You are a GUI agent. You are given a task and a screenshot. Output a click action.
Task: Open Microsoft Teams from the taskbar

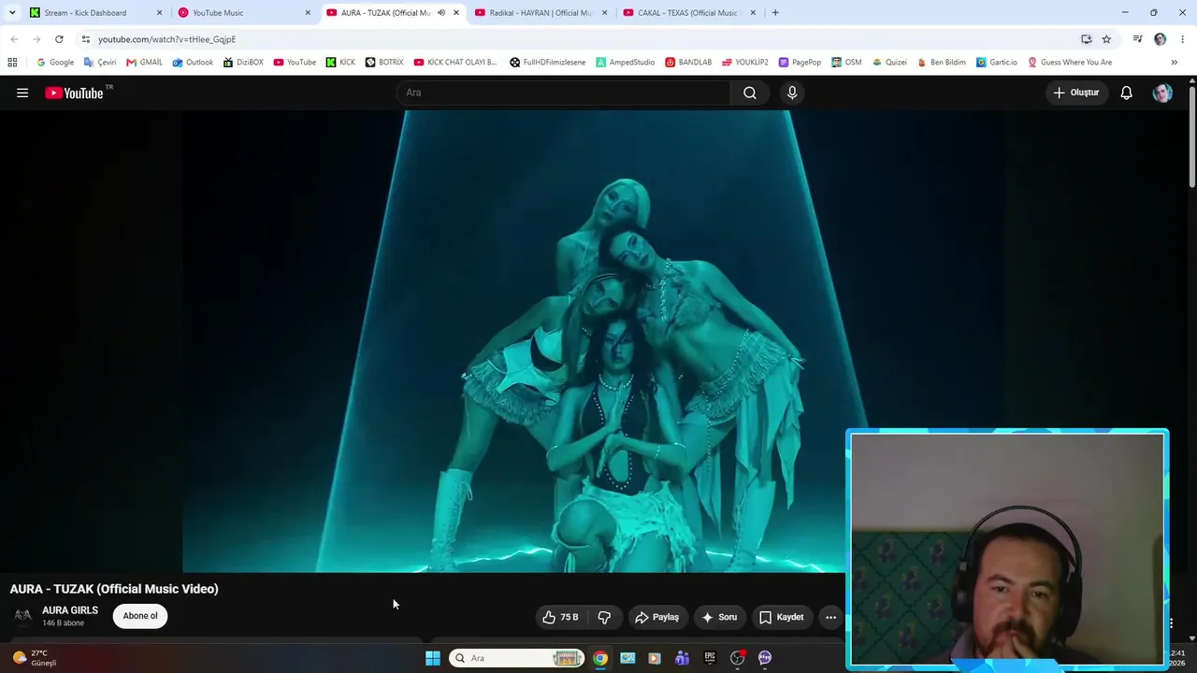pos(683,658)
